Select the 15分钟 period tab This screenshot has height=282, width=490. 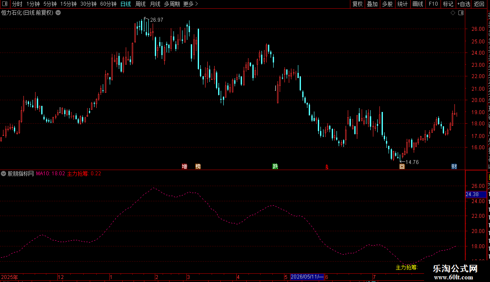pos(69,4)
